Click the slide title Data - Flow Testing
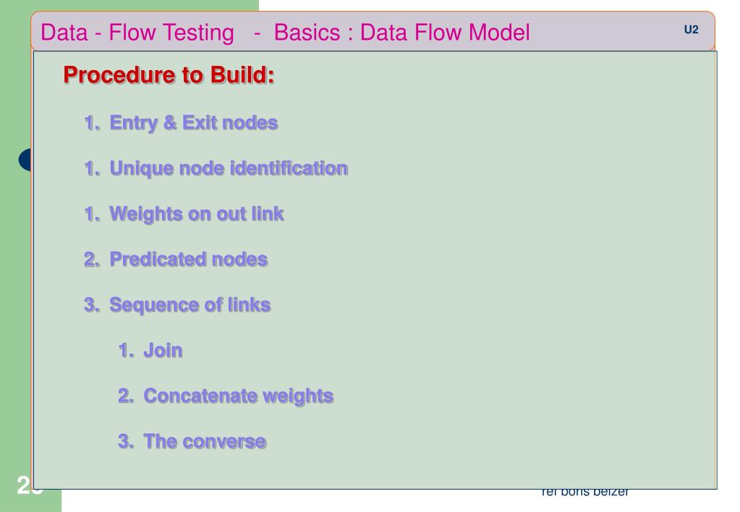The height and width of the screenshot is (512, 740). 137,33
